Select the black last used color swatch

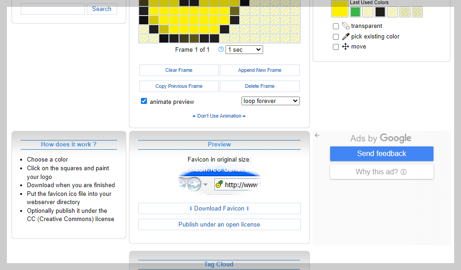[x=380, y=12]
